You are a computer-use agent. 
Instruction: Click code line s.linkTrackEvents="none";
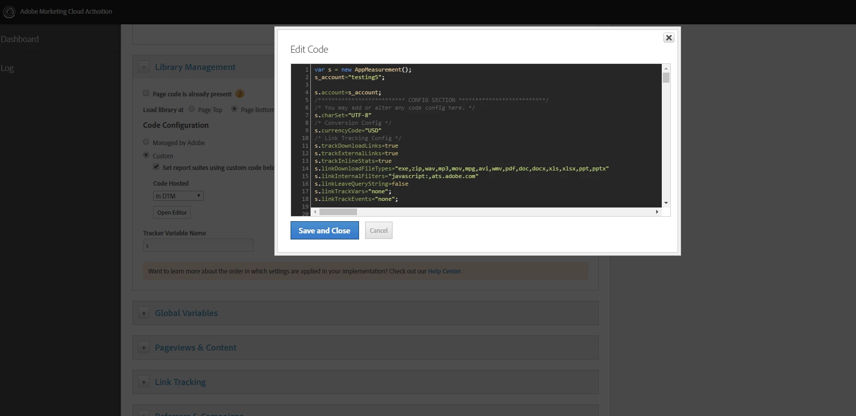pos(356,199)
